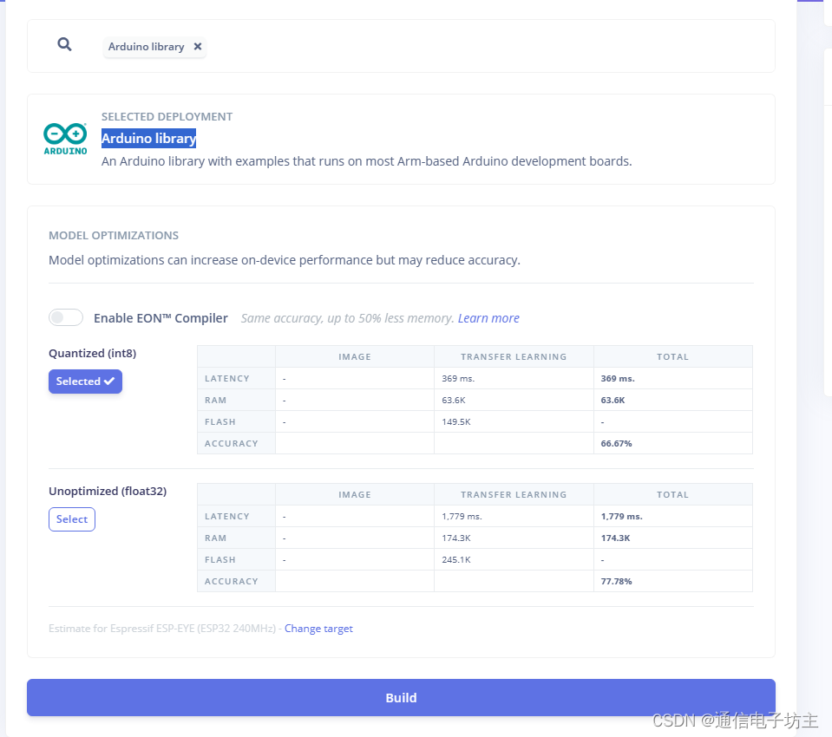Viewport: 832px width, 737px height.
Task: Select the Unoptimized float32 model
Action: pos(72,519)
